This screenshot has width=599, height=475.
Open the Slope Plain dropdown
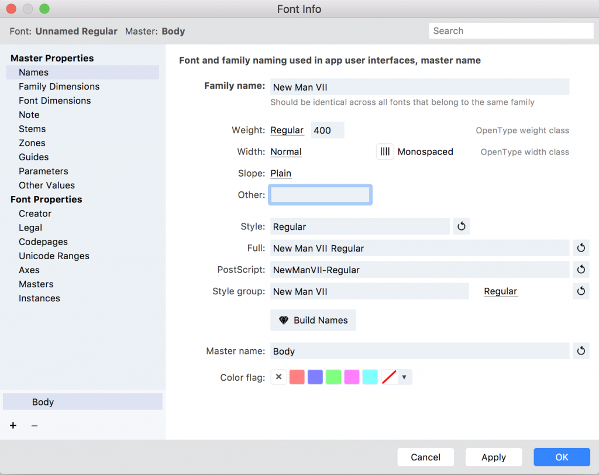281,173
